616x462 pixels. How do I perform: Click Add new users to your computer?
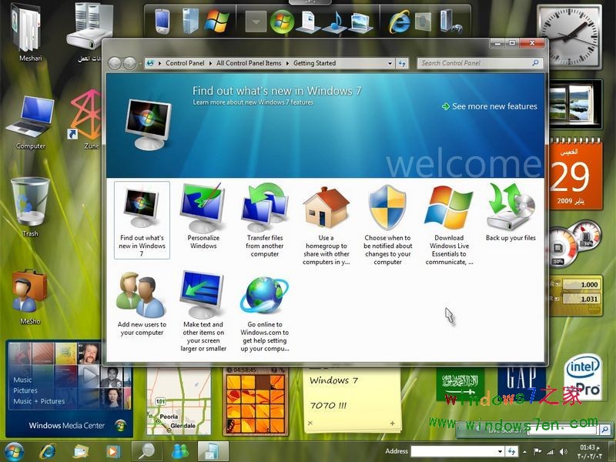140,300
